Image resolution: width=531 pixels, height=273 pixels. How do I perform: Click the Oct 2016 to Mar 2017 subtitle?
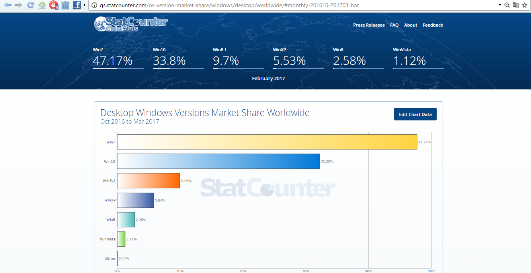click(130, 122)
